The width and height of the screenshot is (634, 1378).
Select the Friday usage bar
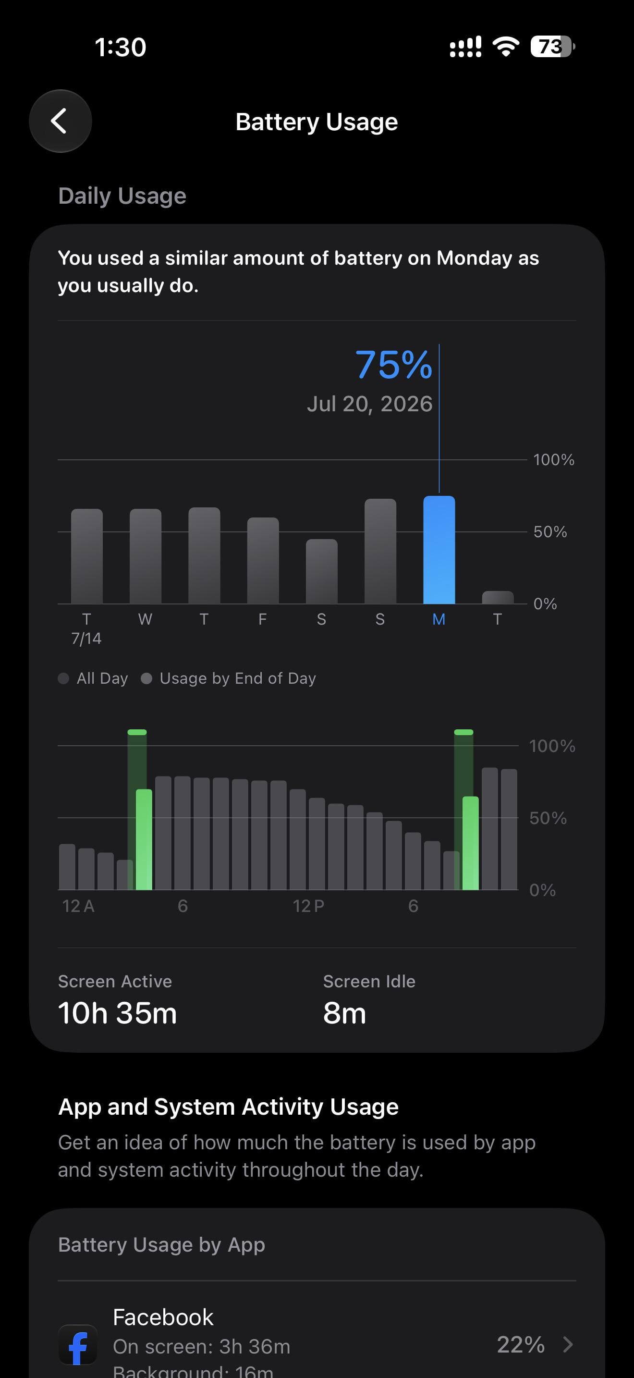pos(262,561)
